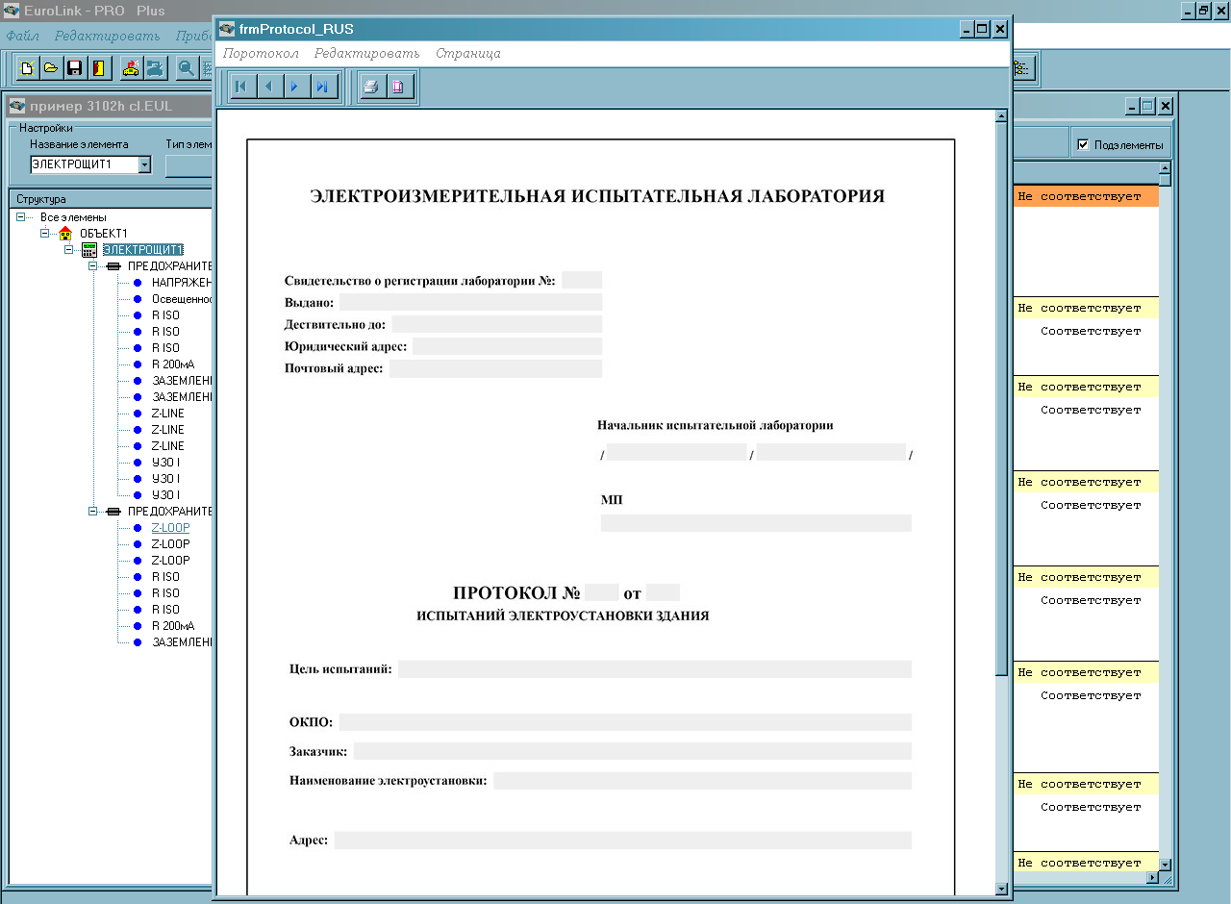The width and height of the screenshot is (1231, 904).
Task: Click the ОКПО field
Action: click(625, 722)
